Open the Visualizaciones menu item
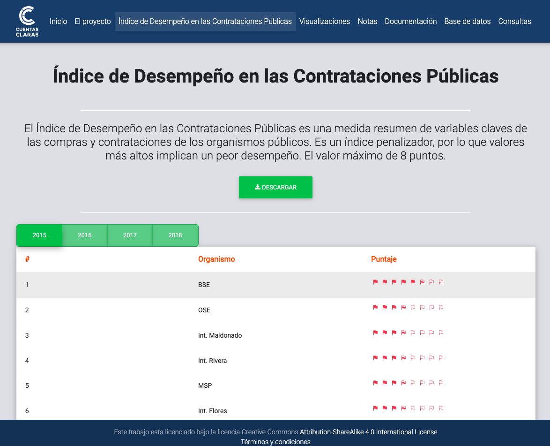This screenshot has width=550, height=446. pyautogui.click(x=325, y=22)
